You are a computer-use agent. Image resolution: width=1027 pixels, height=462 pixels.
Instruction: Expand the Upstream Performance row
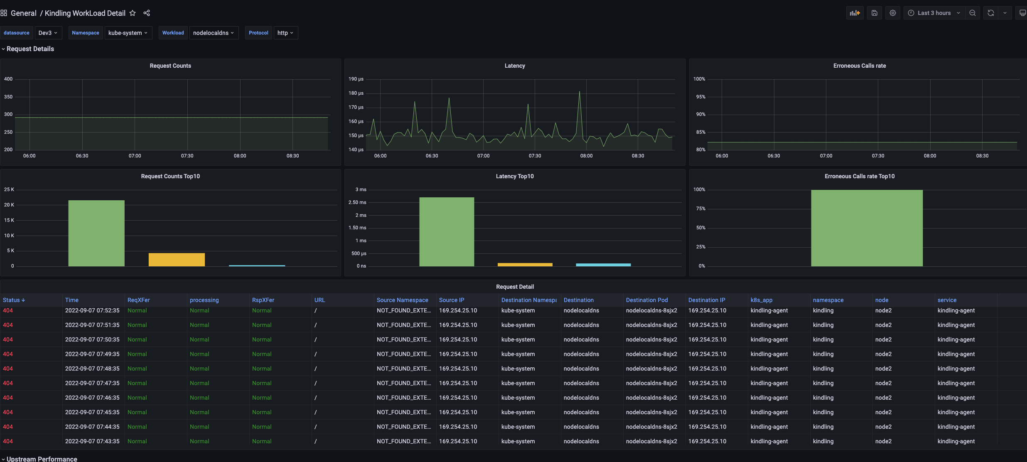tap(42, 459)
